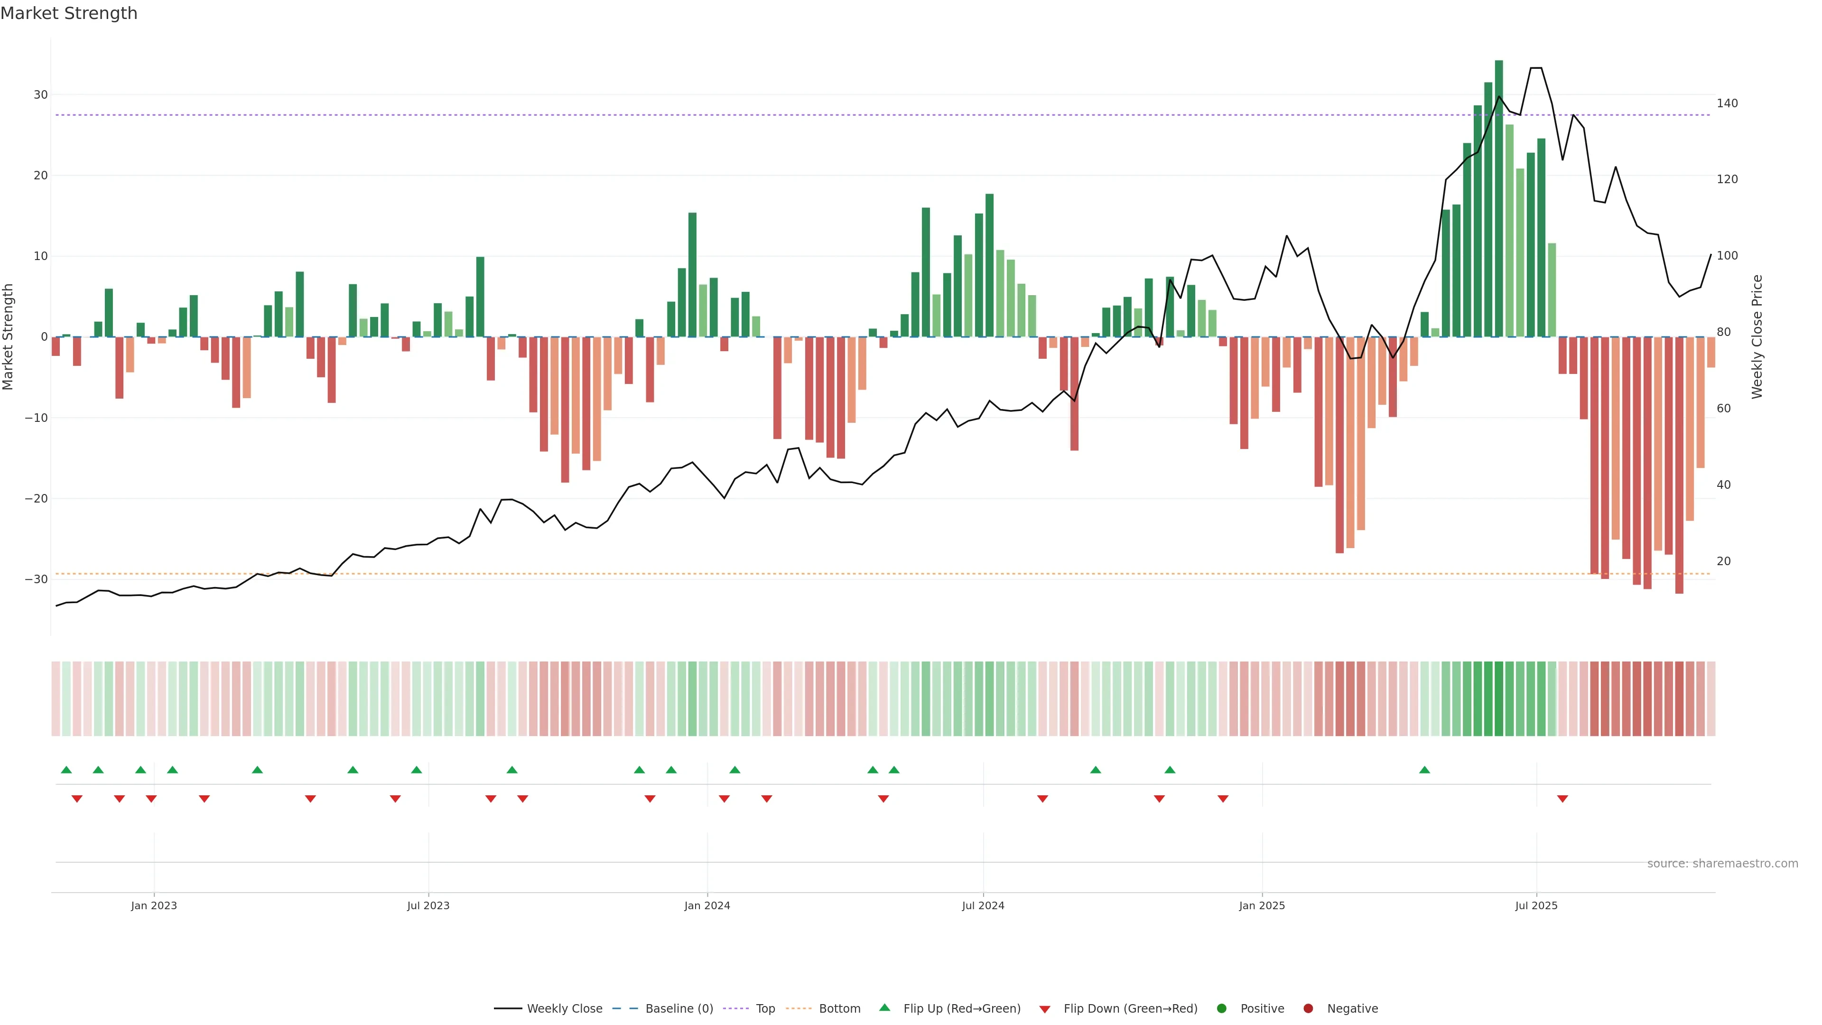The width and height of the screenshot is (1822, 1025).
Task: Click the Jul 2025 x-axis label
Action: [1536, 905]
